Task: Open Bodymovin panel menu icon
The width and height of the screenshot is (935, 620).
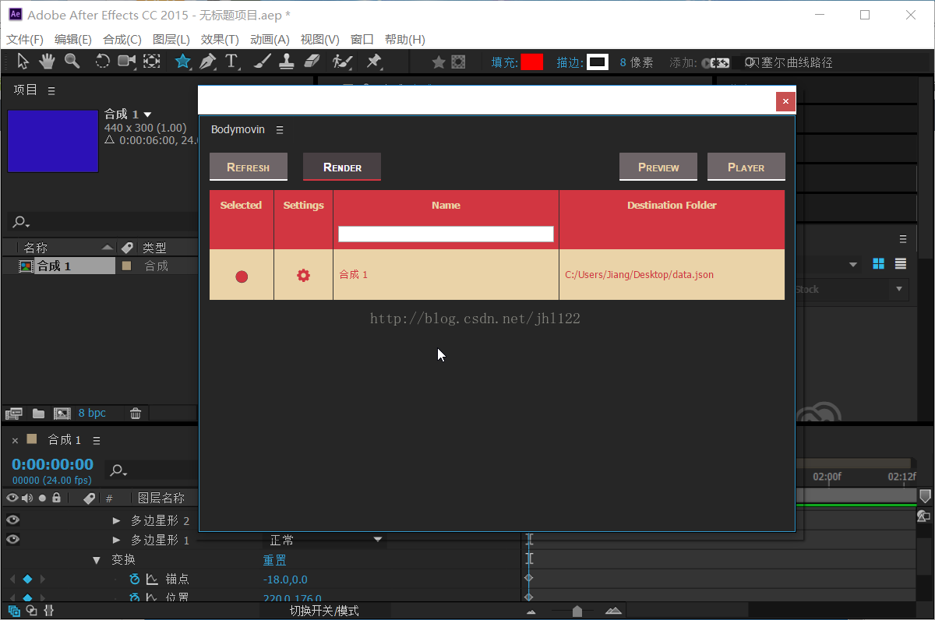Action: 280,130
